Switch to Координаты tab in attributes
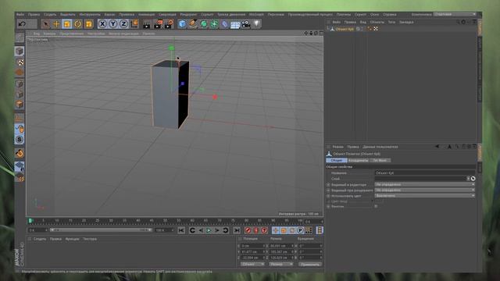The width and height of the screenshot is (500, 281). [x=359, y=160]
